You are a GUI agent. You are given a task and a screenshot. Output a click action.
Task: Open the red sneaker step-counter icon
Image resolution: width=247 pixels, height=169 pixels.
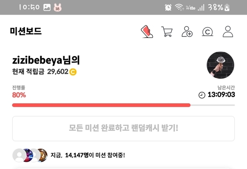coord(147,31)
